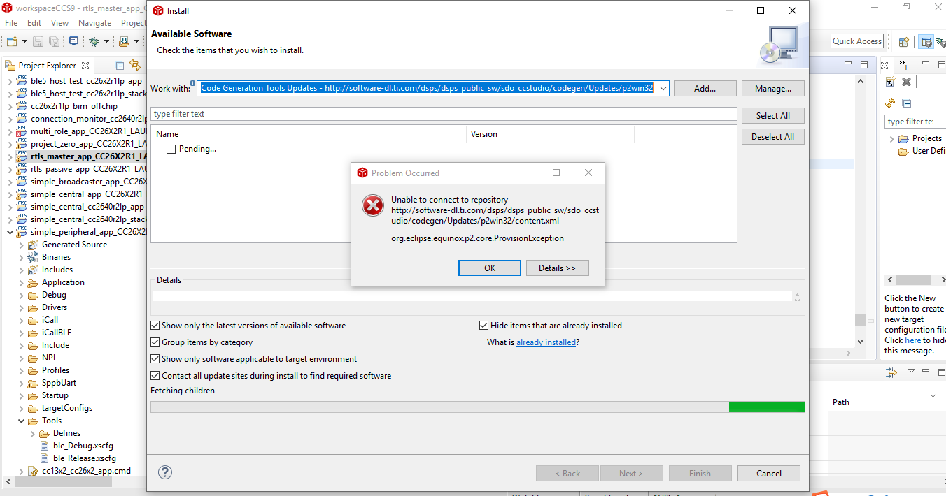Click the Open Perspective icon
The image size is (946, 496).
click(x=904, y=41)
